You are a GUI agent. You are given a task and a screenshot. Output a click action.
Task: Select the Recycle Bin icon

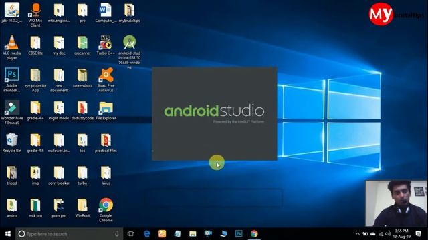tap(12, 143)
